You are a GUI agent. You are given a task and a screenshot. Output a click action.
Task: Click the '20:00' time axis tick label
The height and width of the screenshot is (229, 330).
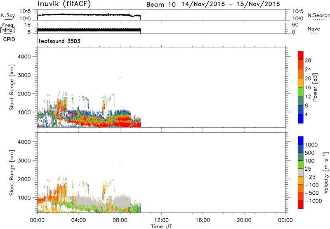(x=244, y=220)
